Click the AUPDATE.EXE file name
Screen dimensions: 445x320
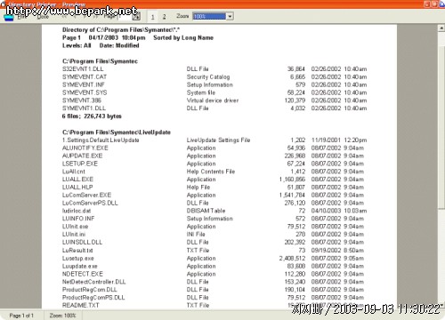[82, 156]
